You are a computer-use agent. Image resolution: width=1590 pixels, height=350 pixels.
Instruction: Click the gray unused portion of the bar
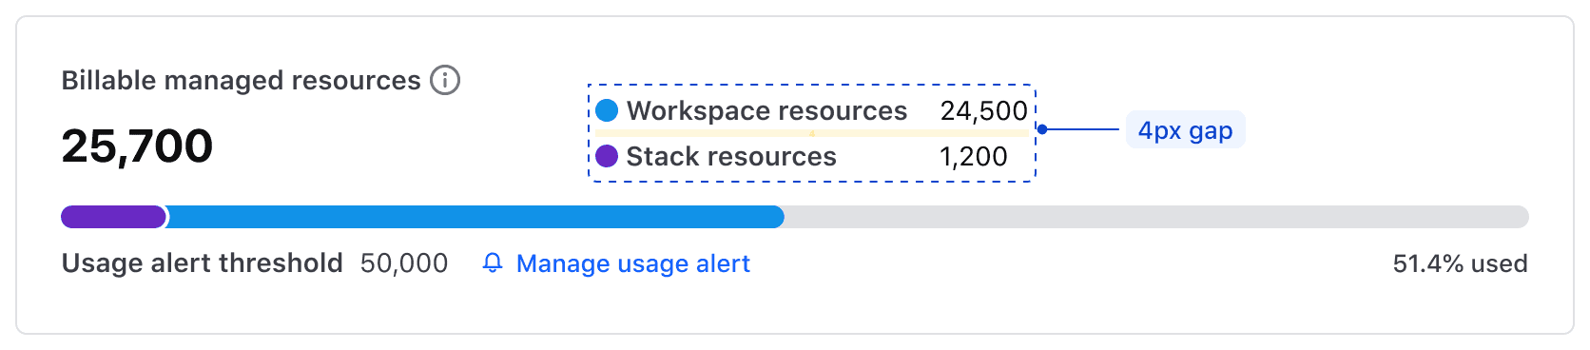(x=1156, y=217)
